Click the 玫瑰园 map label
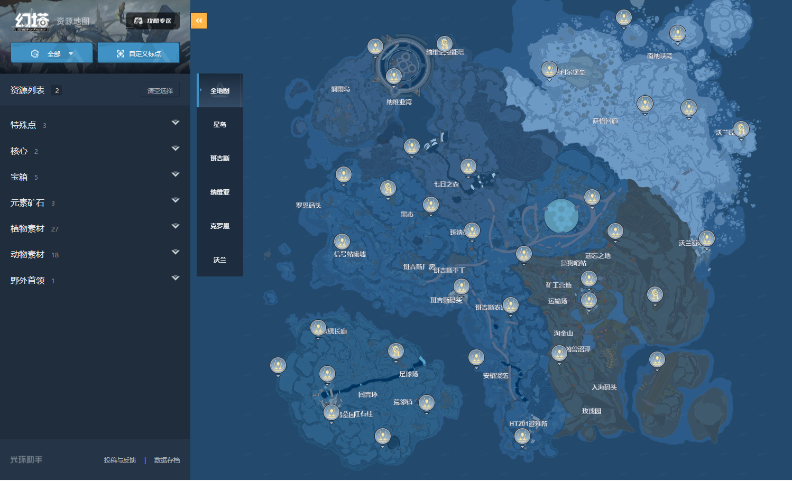The image size is (792, 481). tap(592, 411)
